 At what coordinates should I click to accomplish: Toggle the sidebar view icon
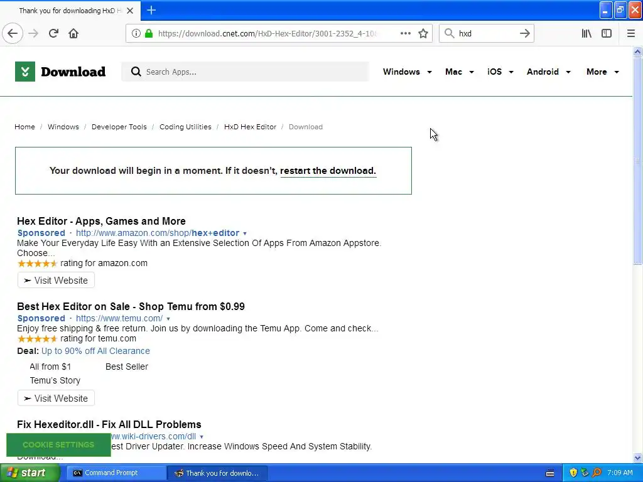tap(607, 33)
